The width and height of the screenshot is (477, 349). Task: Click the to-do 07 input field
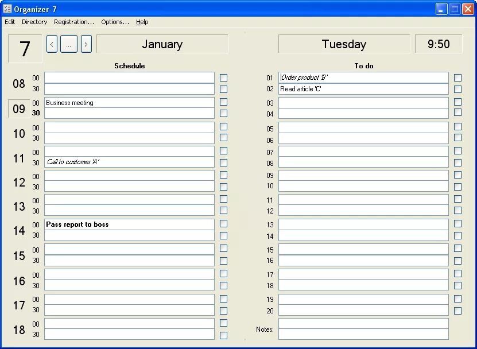point(363,152)
